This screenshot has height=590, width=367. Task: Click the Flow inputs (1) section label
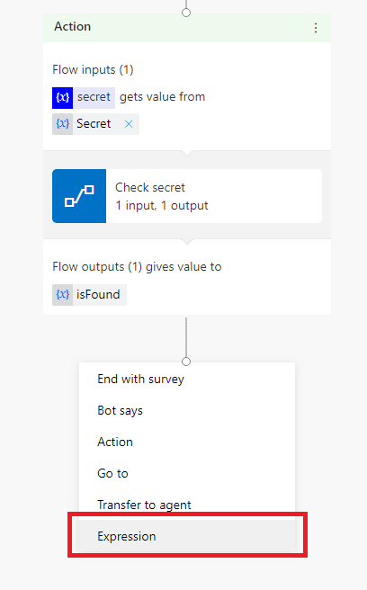(x=93, y=70)
